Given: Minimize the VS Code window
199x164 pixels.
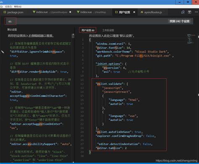Looking at the screenshot, I should [x=180, y=2].
